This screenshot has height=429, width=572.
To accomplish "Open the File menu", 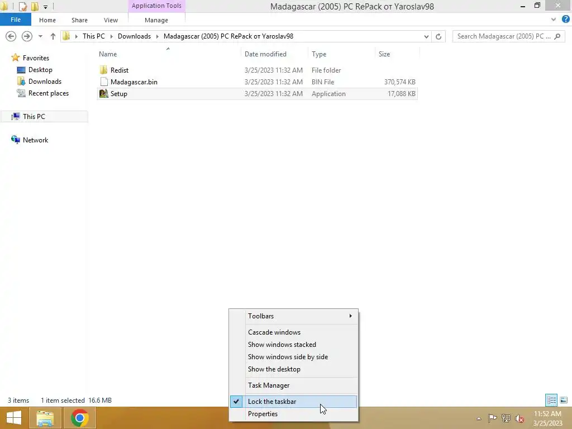I will pyautogui.click(x=15, y=20).
